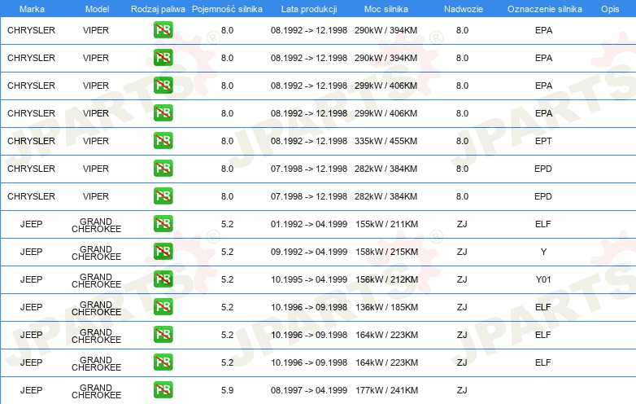
Task: Click the Opis column header
Action: [x=610, y=9]
